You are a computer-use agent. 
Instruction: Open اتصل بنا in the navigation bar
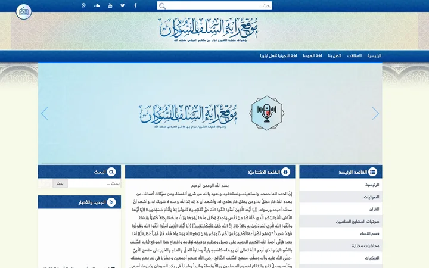coord(335,56)
